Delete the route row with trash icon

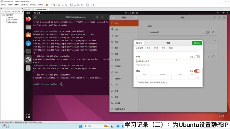(x=198, y=78)
